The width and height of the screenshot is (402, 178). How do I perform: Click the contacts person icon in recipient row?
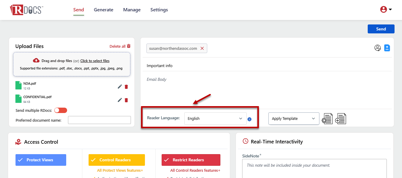(x=378, y=48)
